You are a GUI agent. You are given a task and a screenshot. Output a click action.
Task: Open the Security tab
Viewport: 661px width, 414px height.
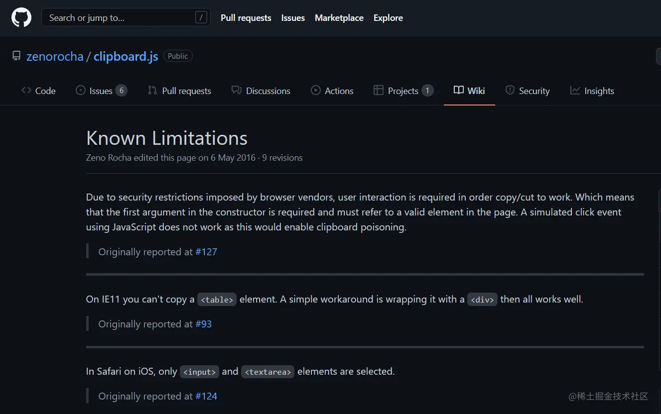[x=528, y=91]
